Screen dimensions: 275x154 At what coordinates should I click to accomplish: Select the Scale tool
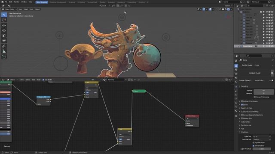coord(4,36)
